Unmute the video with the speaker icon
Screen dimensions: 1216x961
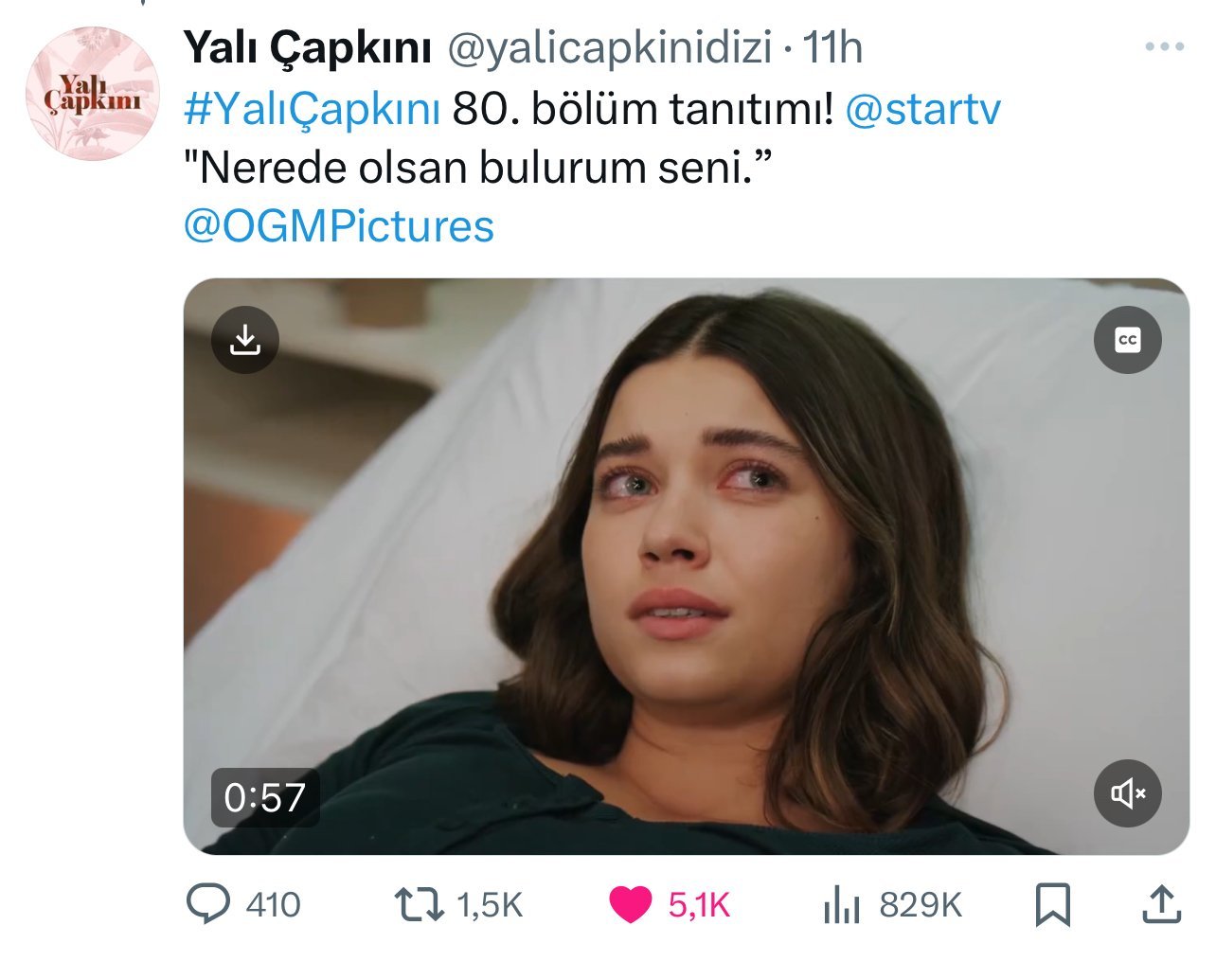coord(1127,793)
